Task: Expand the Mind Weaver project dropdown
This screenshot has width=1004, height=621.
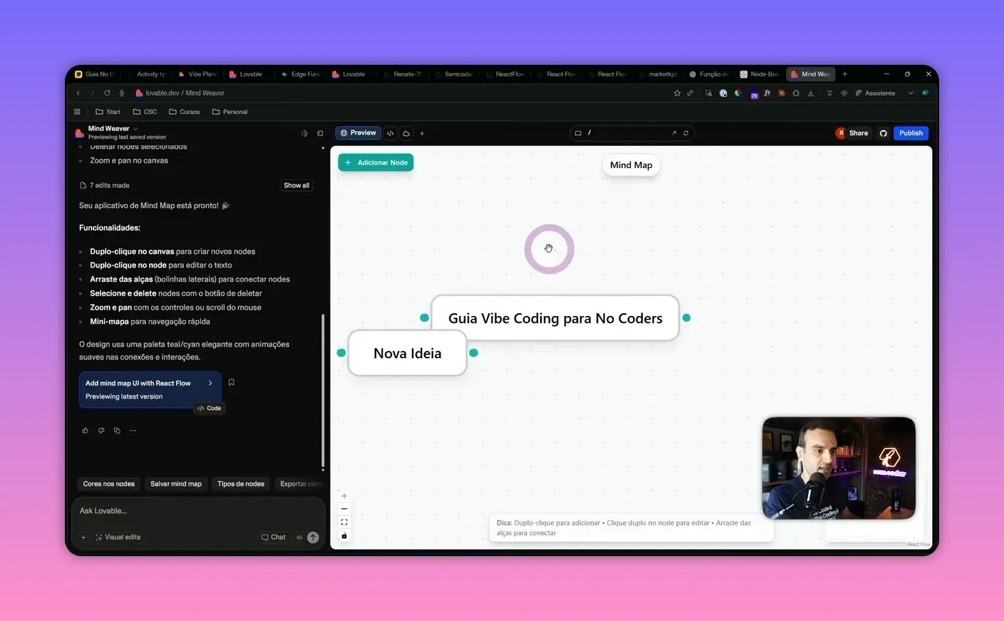Action: [x=135, y=128]
